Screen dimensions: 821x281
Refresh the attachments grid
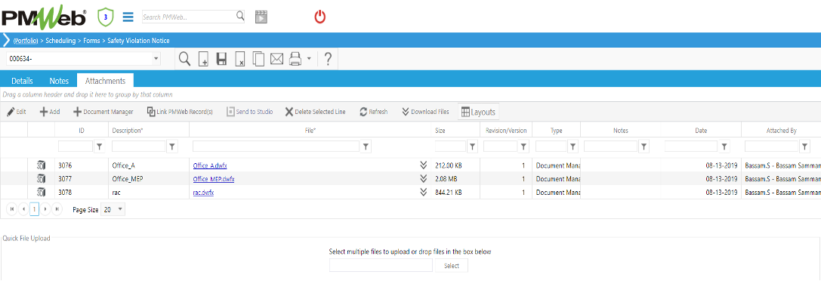[373, 112]
